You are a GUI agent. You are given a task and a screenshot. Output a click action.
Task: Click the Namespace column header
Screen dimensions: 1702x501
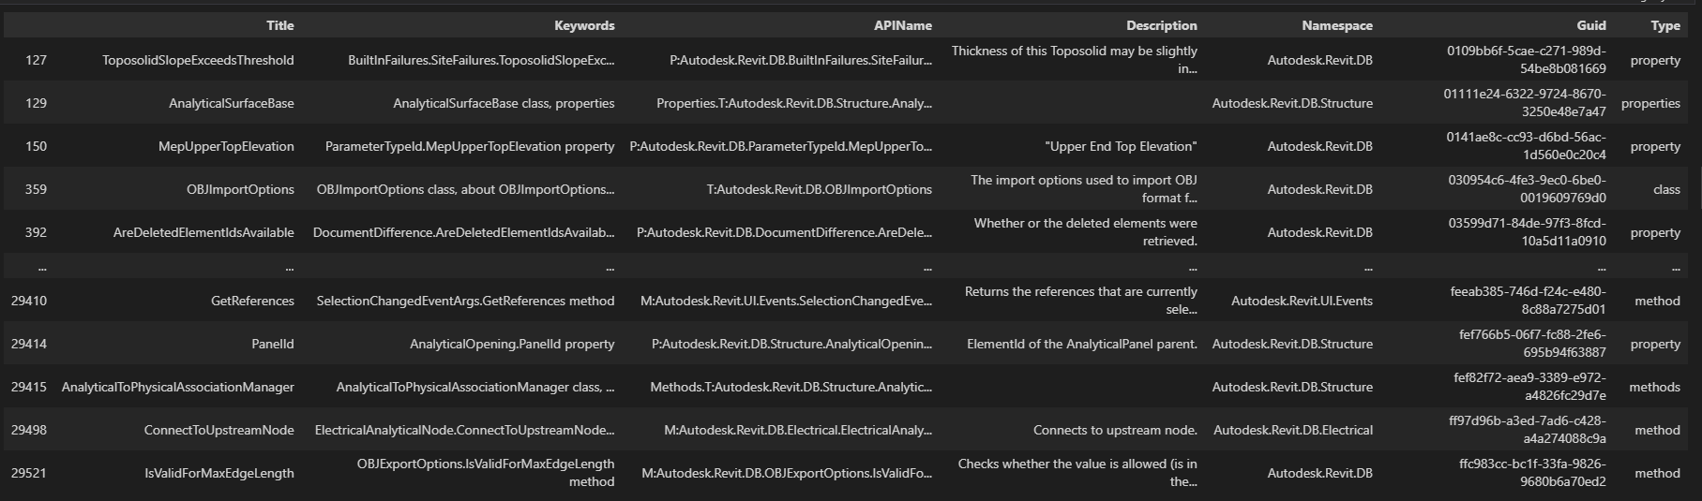pyautogui.click(x=1336, y=25)
